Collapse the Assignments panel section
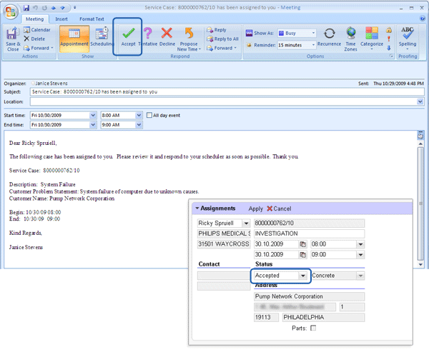429x352 pixels. (197, 208)
